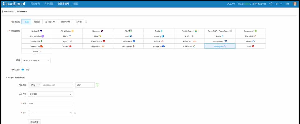Click help icon next to password field

75,113
